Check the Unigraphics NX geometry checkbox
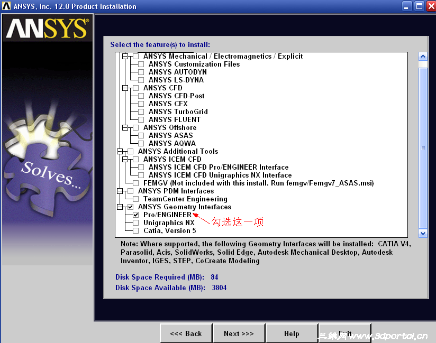Viewport: 436px width, 343px height. 135,223
